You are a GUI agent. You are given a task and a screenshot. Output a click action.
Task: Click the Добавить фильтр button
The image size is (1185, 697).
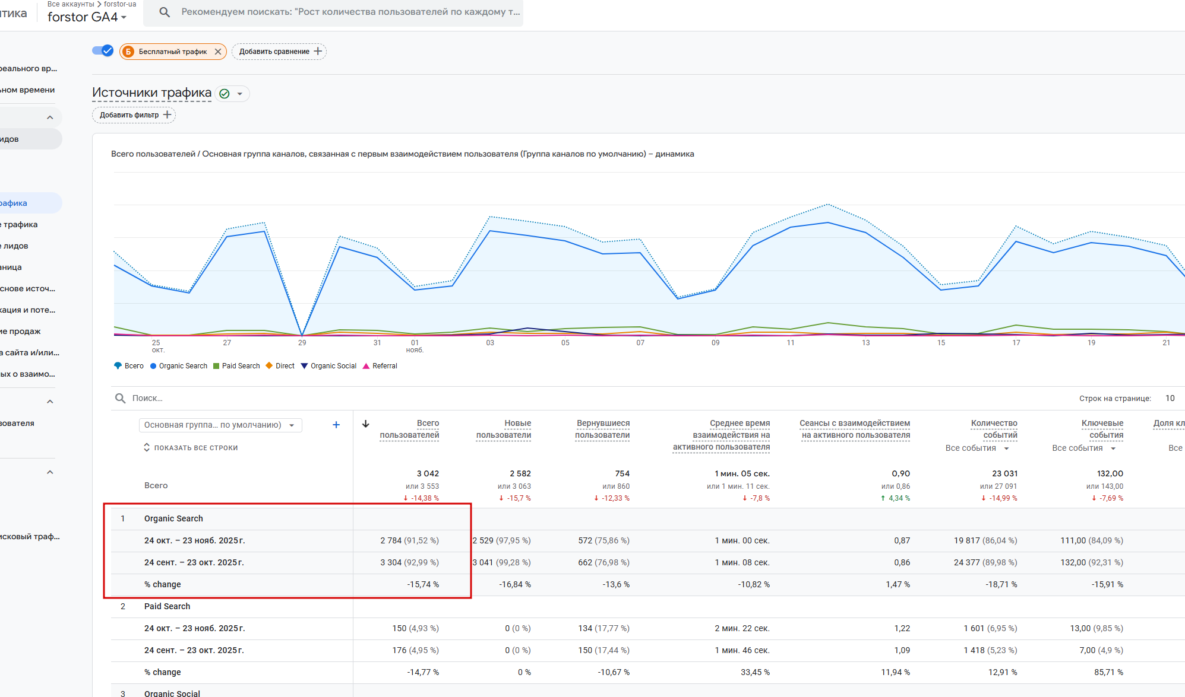[134, 115]
